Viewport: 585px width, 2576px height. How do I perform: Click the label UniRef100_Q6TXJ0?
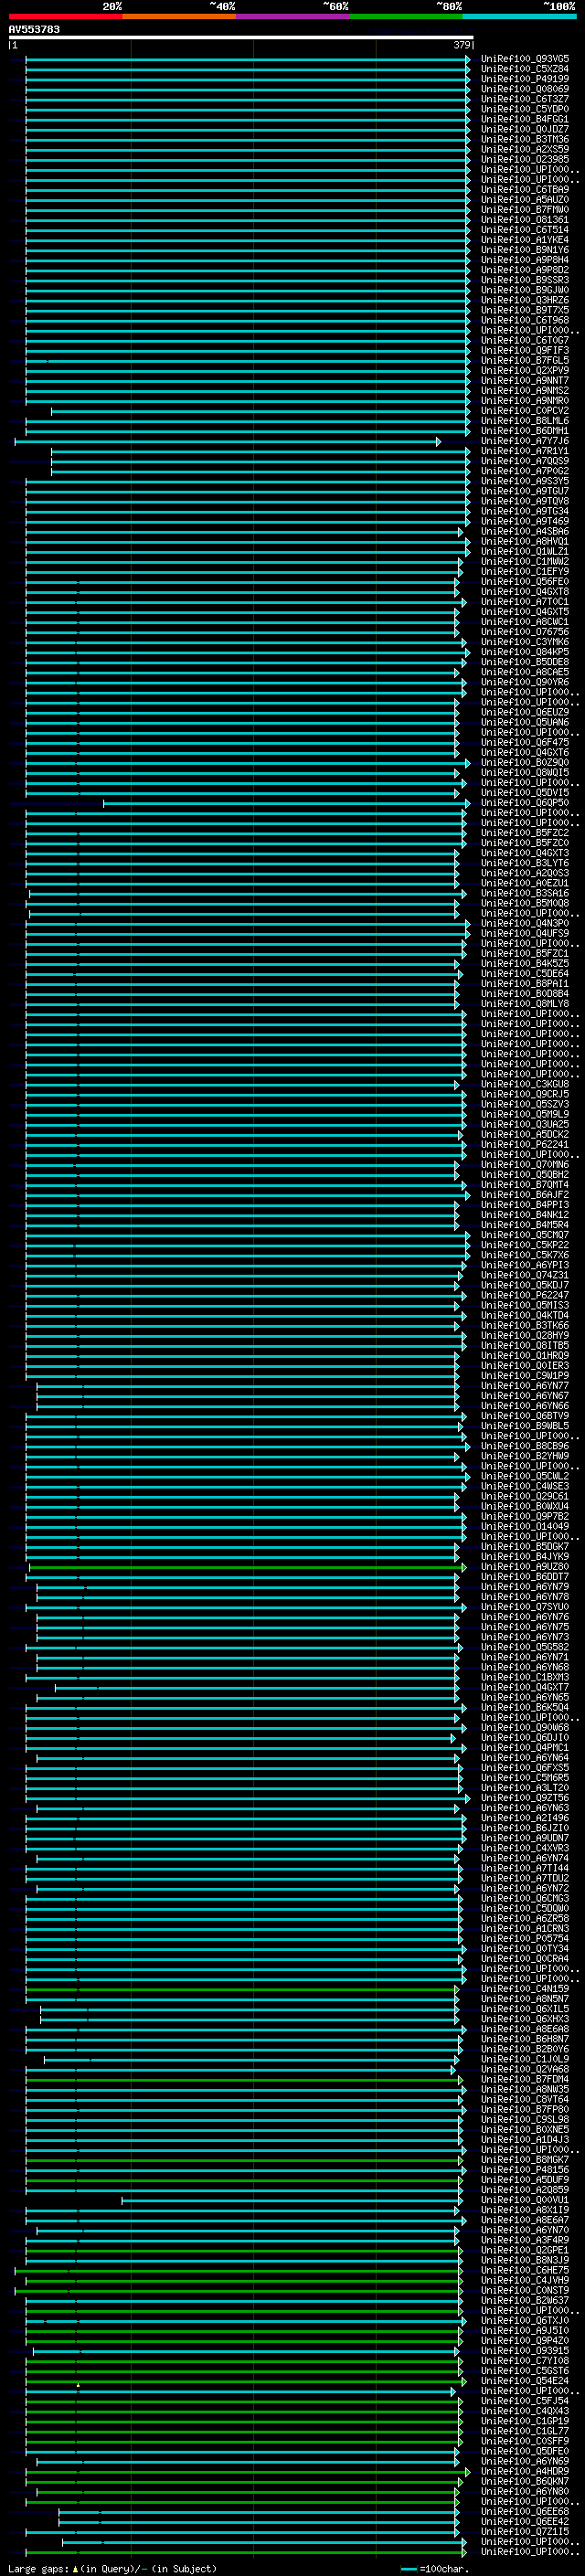[x=525, y=2321]
